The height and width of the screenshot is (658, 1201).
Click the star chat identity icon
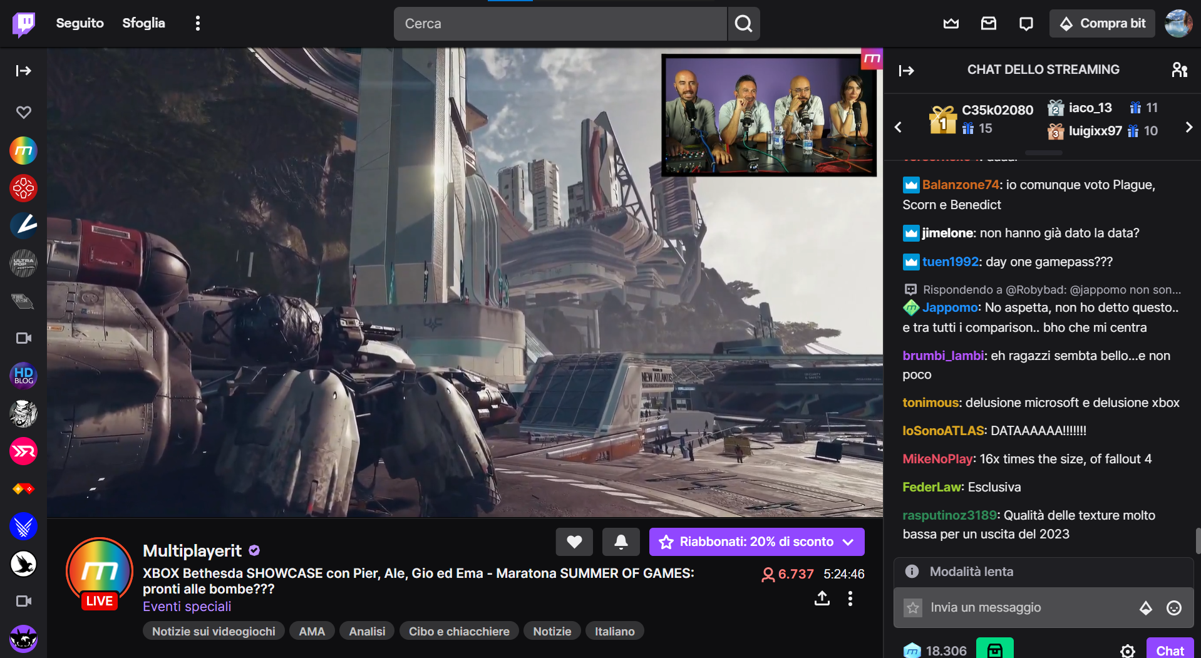click(x=913, y=607)
